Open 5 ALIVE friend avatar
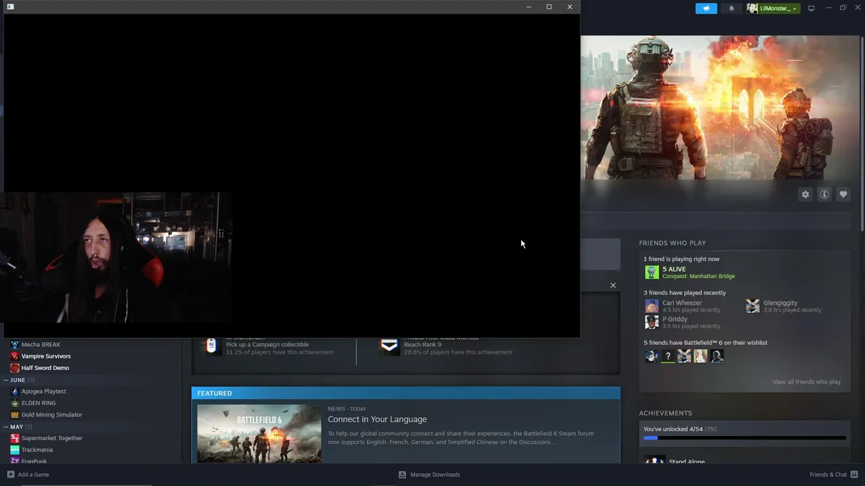The height and width of the screenshot is (486, 865). point(651,272)
